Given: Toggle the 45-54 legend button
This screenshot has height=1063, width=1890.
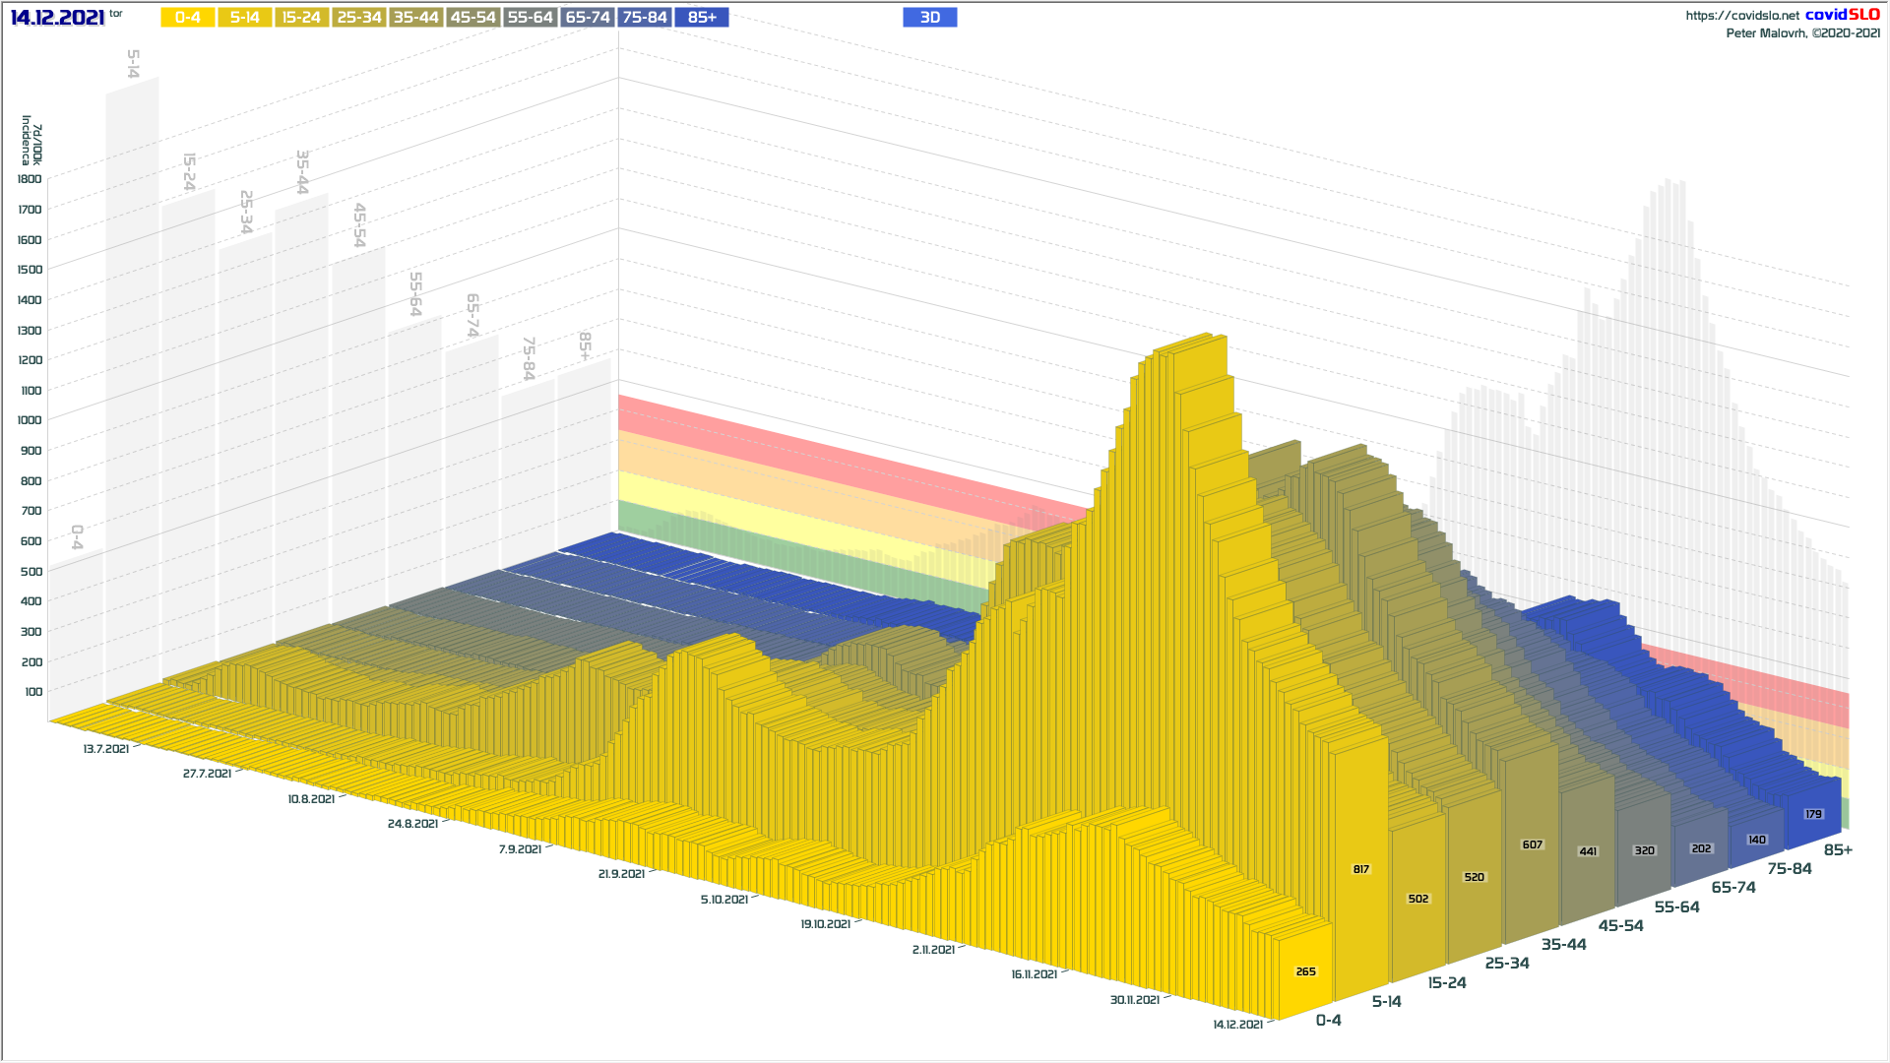Looking at the screenshot, I should tap(472, 18).
